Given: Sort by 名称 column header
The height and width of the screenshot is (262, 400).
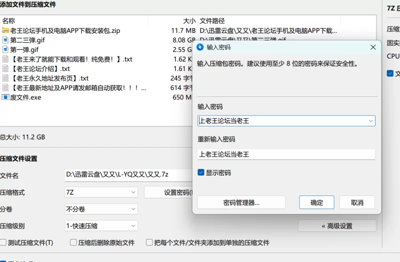Looking at the screenshot, I should 8,20.
